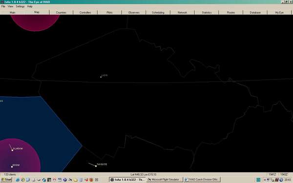Switch to IVAO Czech Division taskbar window
The height and width of the screenshot is (183, 293).
pos(202,180)
